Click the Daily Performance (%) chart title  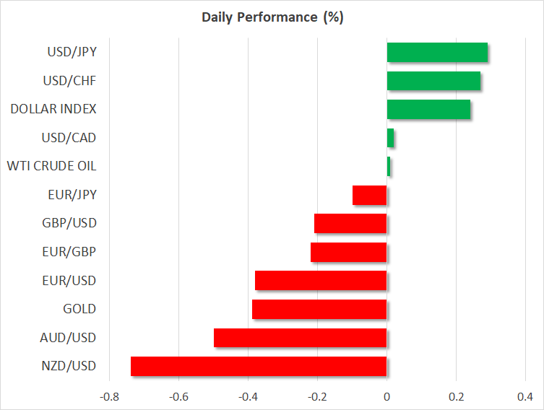[x=272, y=17]
